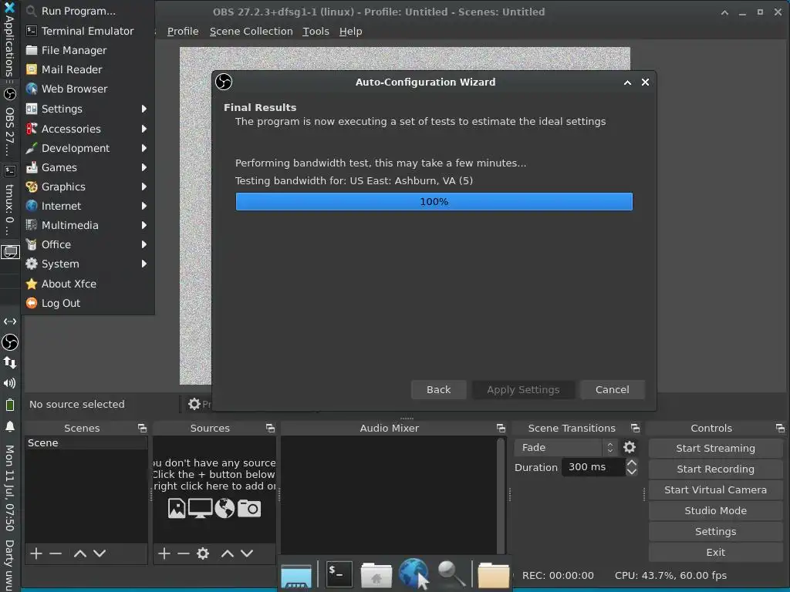Expand the Development submenu

(88, 148)
